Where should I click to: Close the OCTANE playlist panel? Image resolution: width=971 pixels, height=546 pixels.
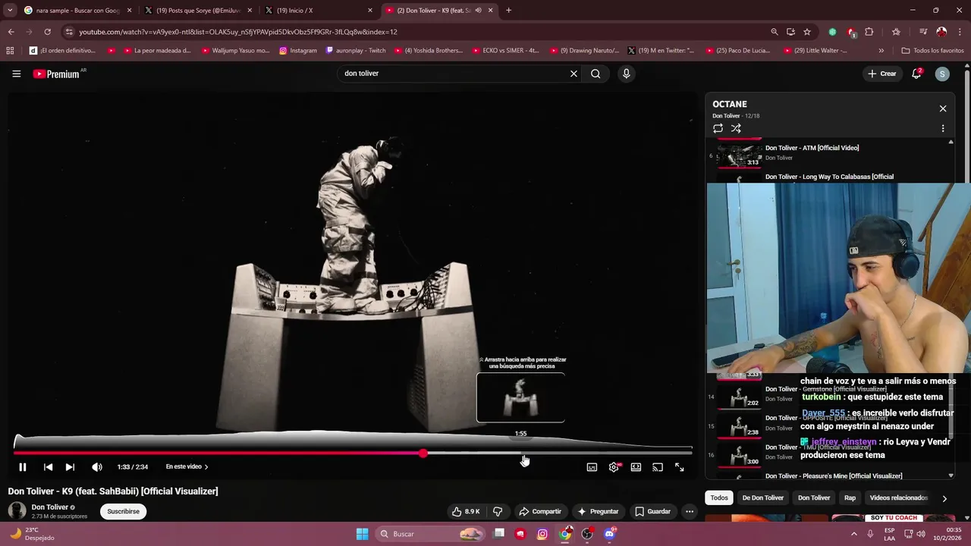click(943, 108)
